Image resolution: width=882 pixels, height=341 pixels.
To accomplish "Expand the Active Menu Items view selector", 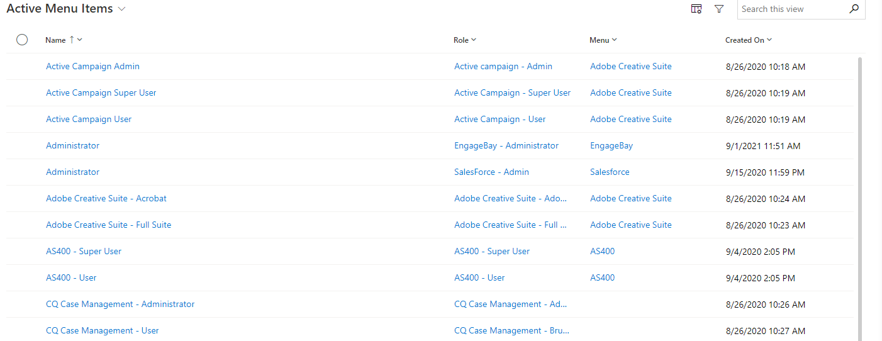I will (122, 9).
